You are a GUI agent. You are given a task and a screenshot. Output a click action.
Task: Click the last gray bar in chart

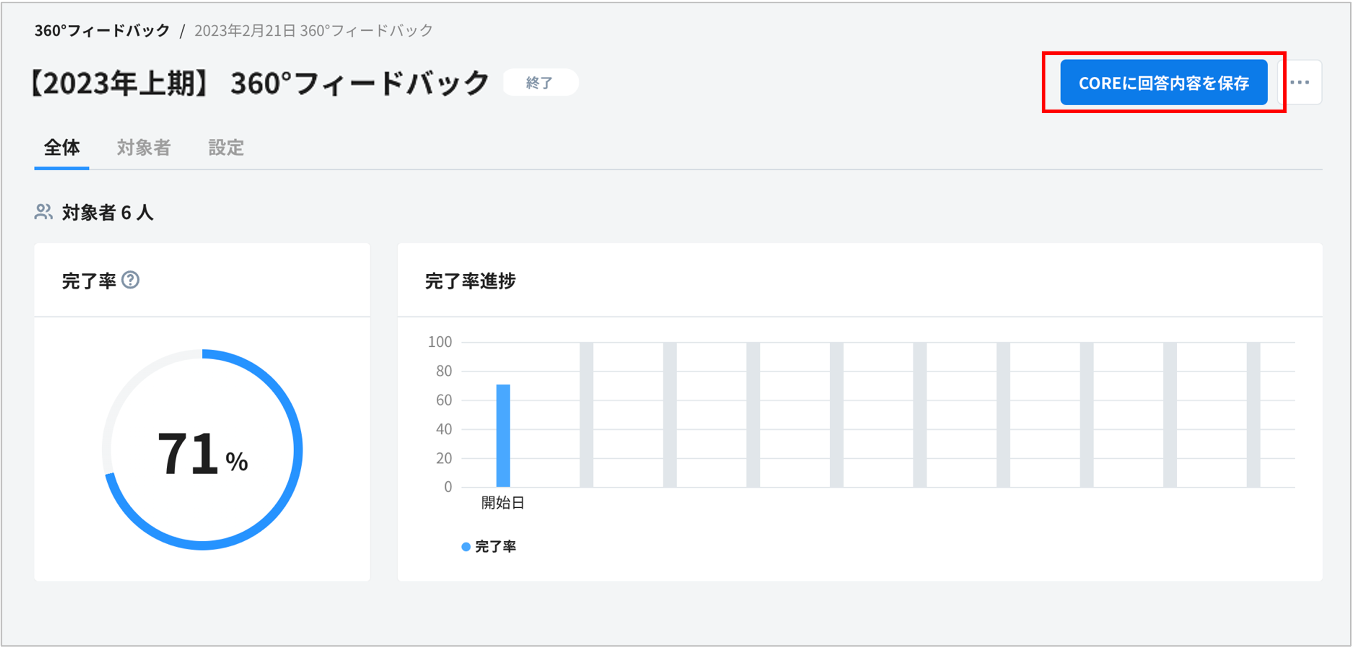pos(1254,415)
